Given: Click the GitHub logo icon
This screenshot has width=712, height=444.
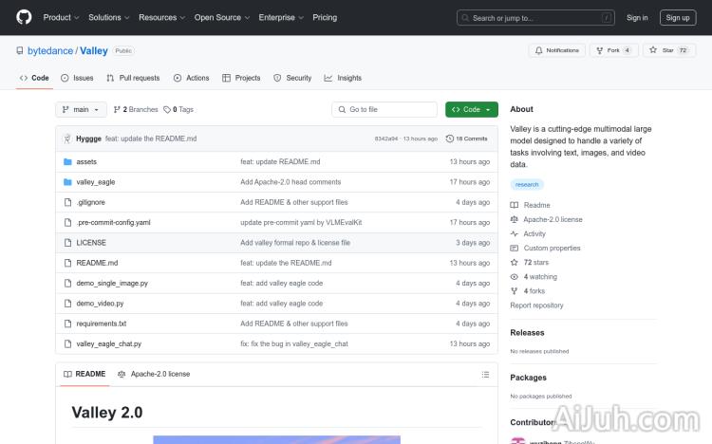Looking at the screenshot, I should tap(24, 17).
